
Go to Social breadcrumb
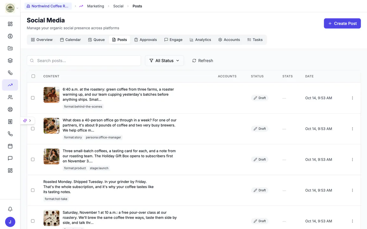coord(118,6)
